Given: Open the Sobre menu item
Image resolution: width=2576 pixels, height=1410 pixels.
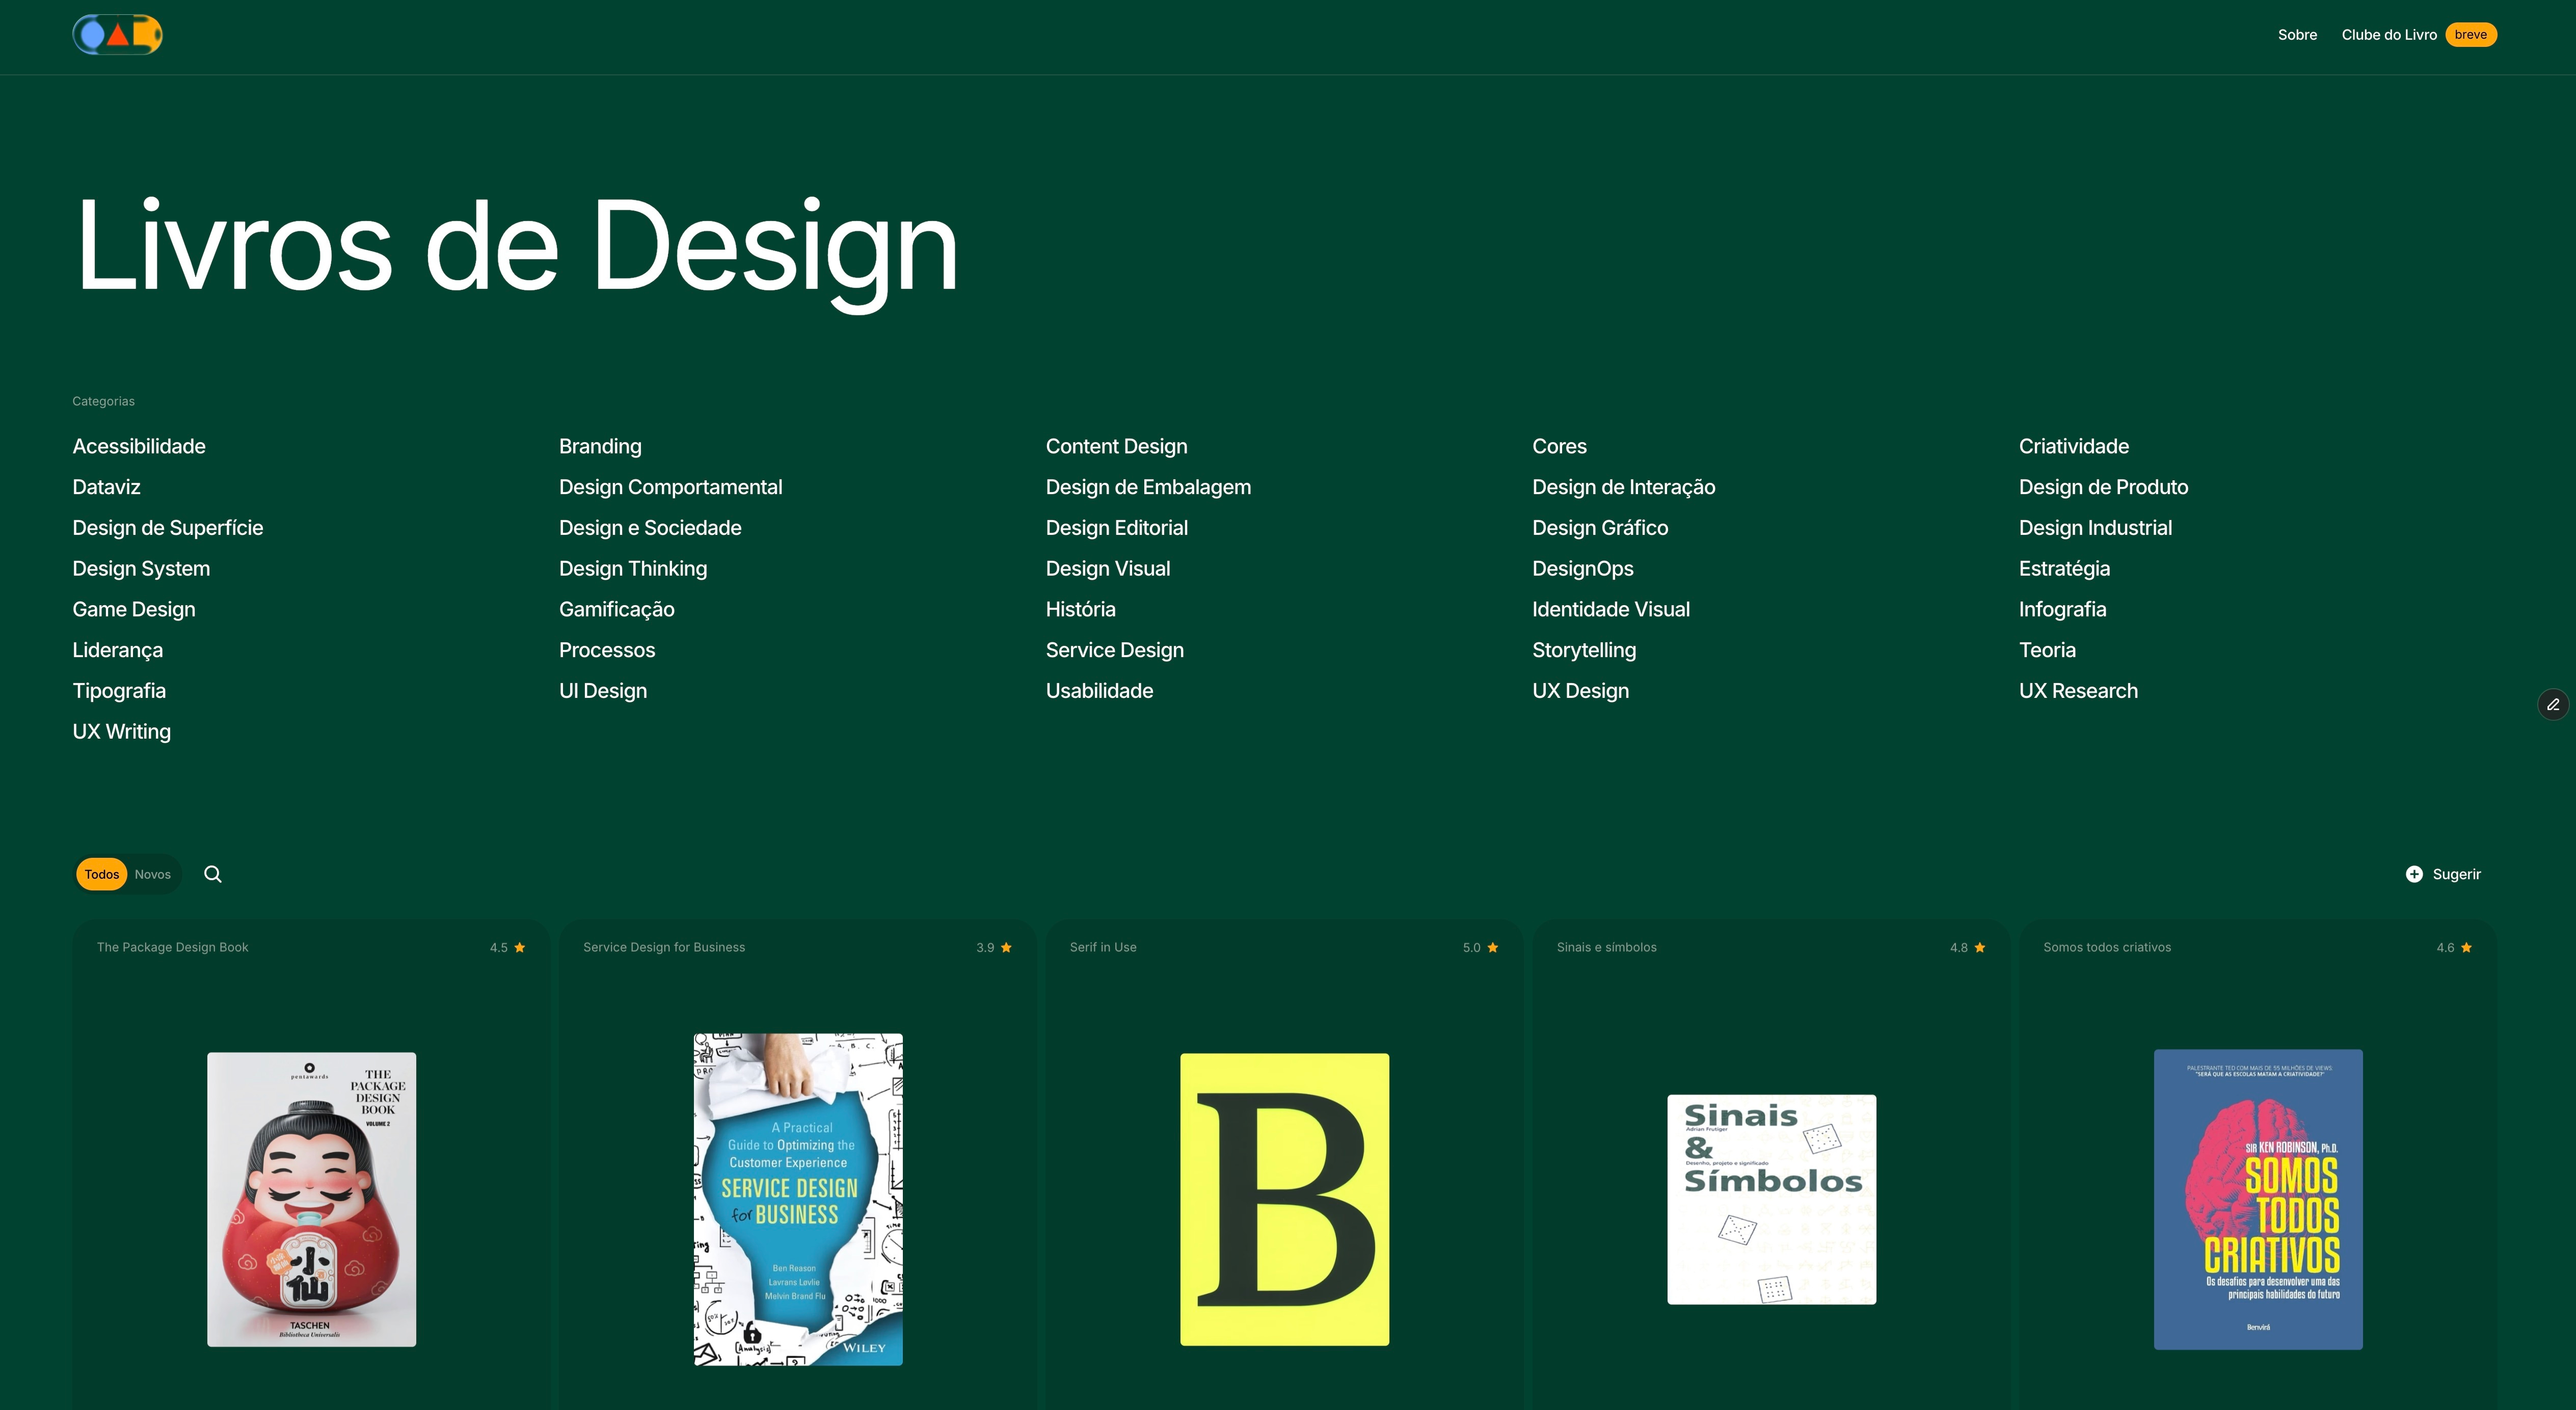Looking at the screenshot, I should (x=2297, y=35).
